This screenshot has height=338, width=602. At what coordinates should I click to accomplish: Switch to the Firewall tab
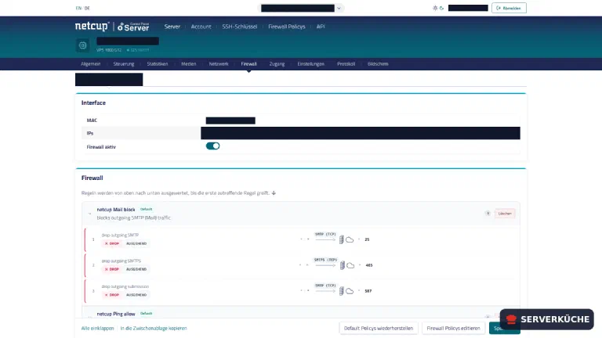248,64
